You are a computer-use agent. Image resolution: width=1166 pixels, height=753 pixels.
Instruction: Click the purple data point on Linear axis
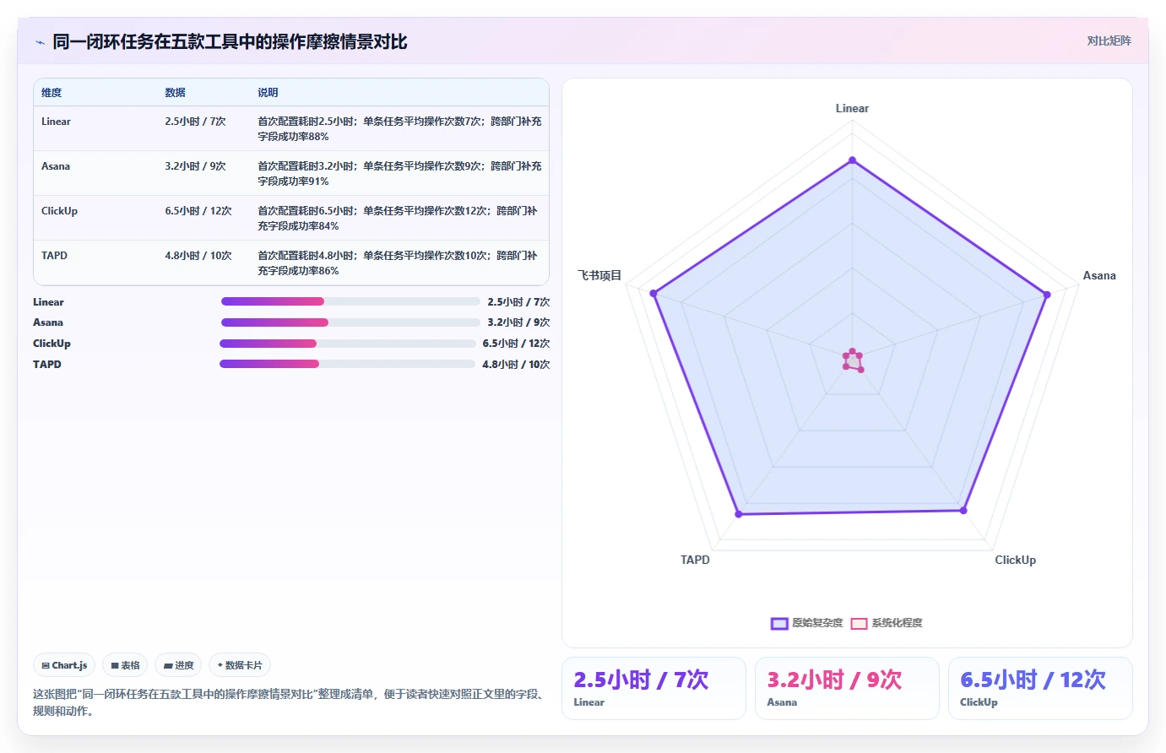(852, 160)
